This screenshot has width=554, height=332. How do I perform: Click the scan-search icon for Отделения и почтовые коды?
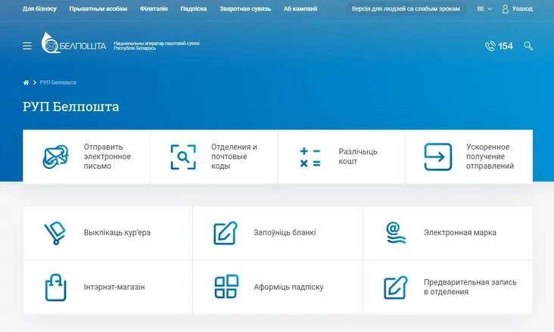click(x=183, y=157)
